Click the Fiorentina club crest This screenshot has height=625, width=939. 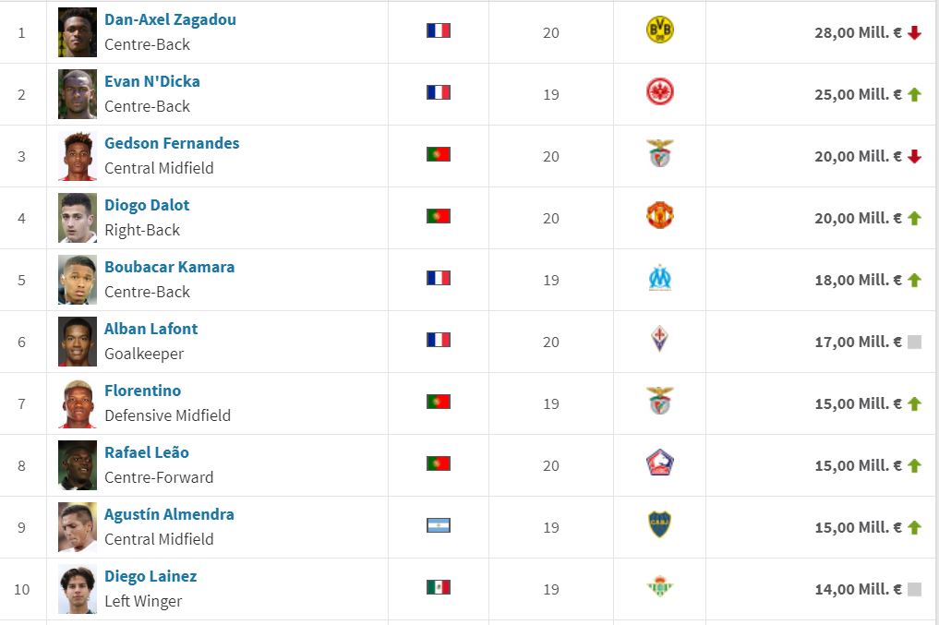click(659, 340)
